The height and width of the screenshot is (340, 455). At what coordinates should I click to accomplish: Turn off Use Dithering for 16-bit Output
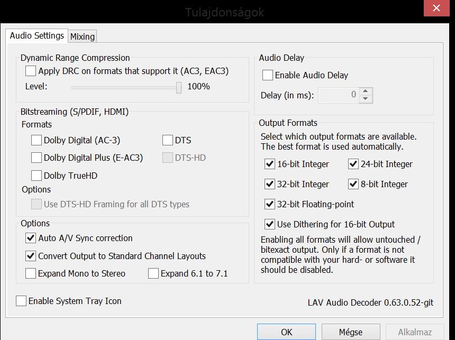(270, 224)
